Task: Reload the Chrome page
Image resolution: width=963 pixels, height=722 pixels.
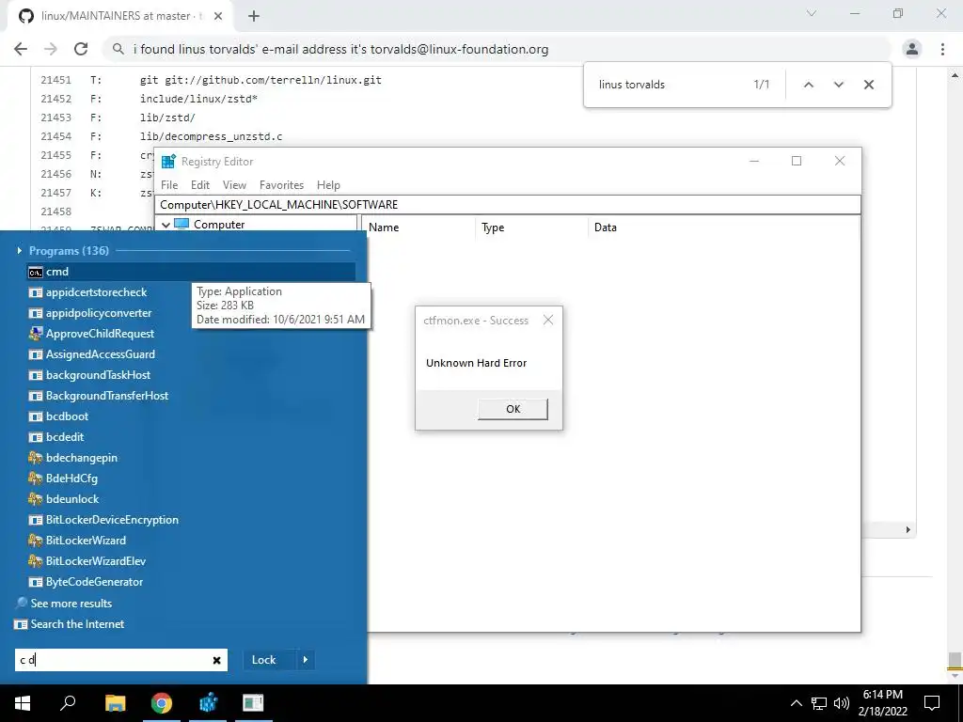Action: (81, 49)
